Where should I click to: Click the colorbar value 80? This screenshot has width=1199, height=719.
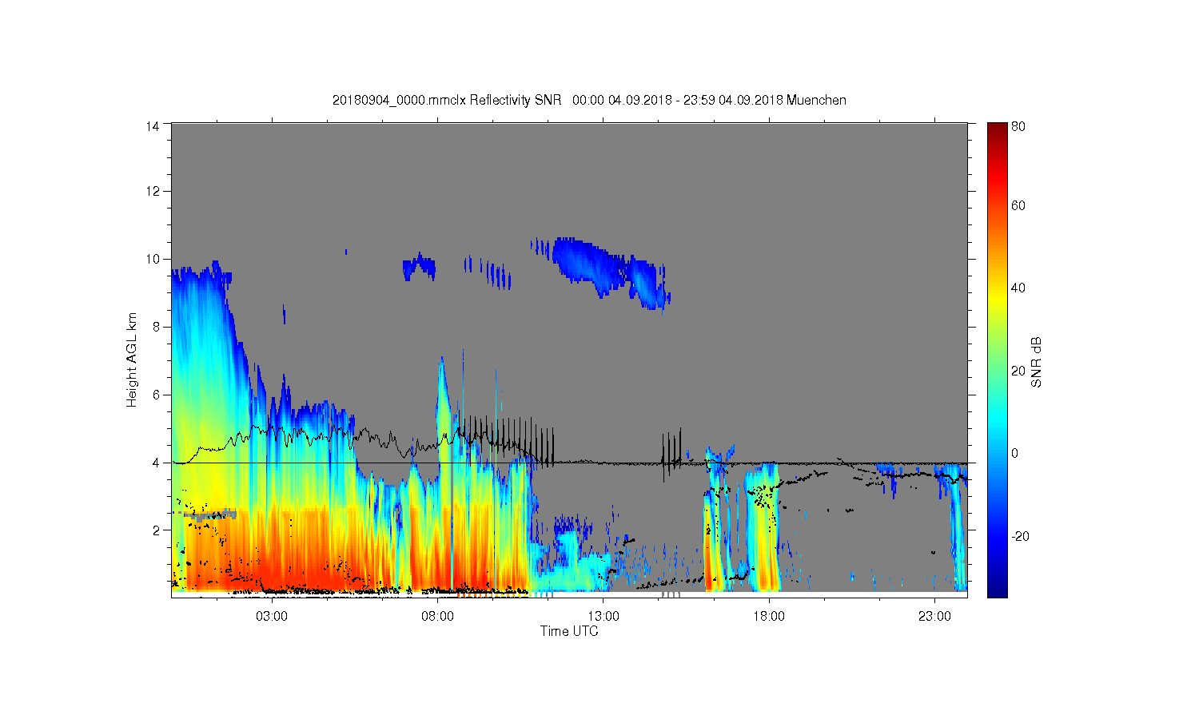coord(1018,126)
